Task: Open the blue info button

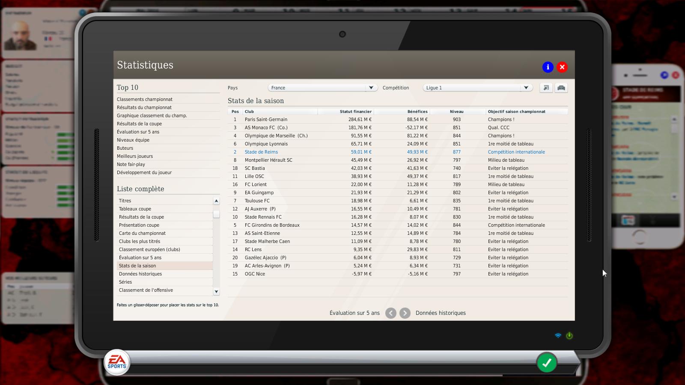Action: pos(548,67)
